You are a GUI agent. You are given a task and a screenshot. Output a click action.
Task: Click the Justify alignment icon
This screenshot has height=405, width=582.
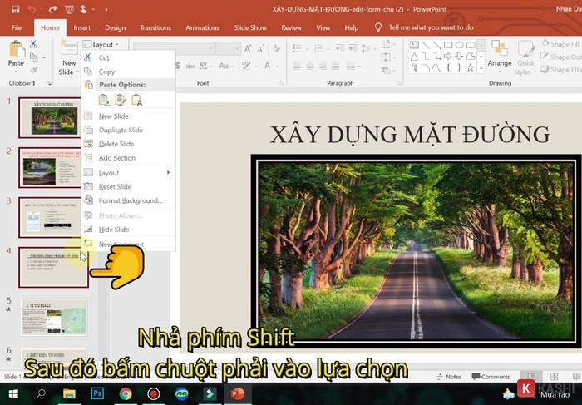(336, 66)
